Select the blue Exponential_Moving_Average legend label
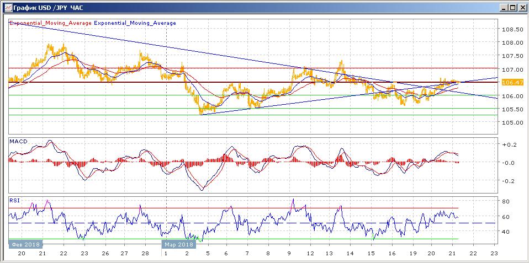529x263 pixels. pos(135,23)
